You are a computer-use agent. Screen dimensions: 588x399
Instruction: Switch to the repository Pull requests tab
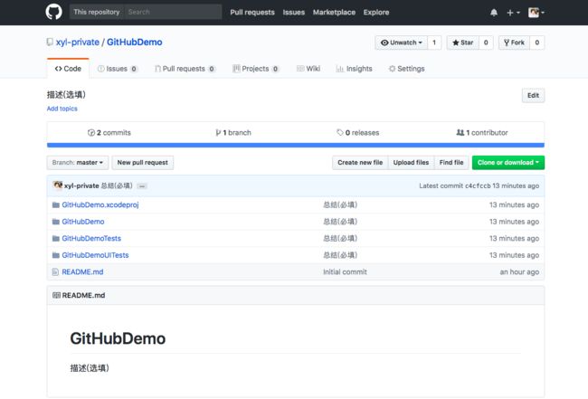tap(185, 69)
